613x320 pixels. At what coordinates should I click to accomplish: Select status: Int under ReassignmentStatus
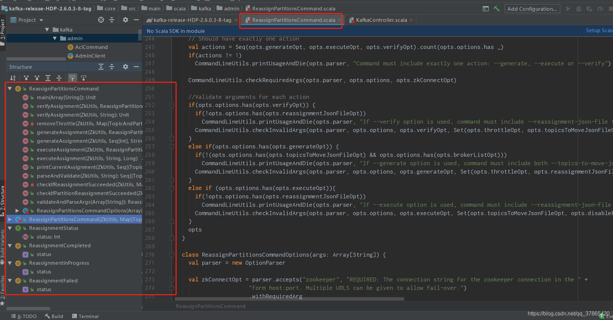click(x=48, y=237)
